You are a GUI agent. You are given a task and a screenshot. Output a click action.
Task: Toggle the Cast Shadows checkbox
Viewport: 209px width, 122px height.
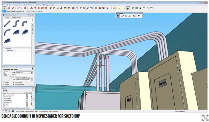click(14, 82)
